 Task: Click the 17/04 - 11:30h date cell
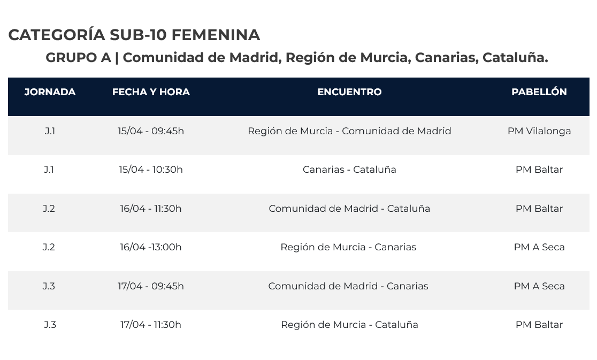151,325
